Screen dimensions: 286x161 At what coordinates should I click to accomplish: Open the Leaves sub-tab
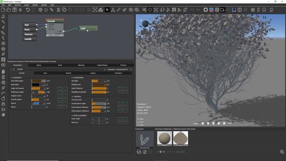pyautogui.click(x=93, y=73)
